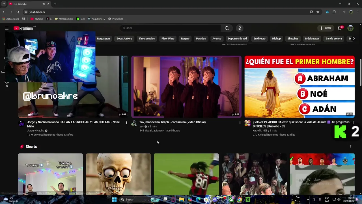Select the Deportes de red chip
362x204 pixels.
pyautogui.click(x=237, y=39)
